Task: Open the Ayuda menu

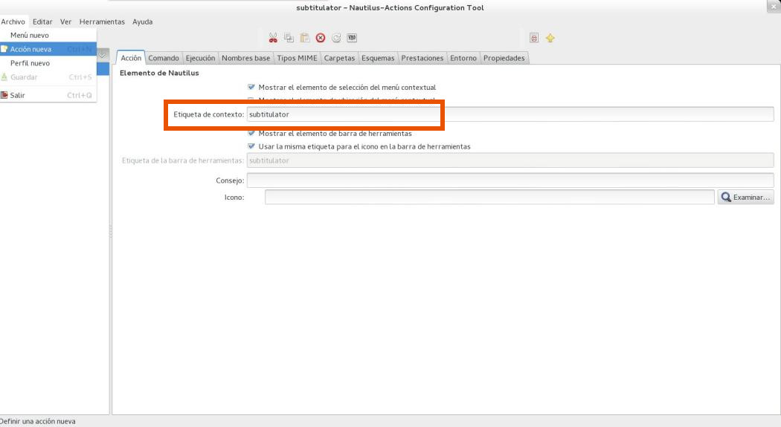Action: coord(143,22)
